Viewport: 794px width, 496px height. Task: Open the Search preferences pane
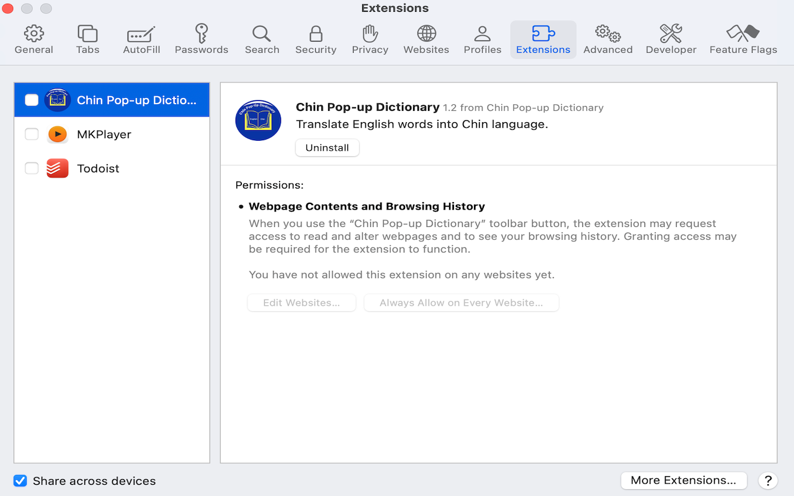click(x=262, y=40)
